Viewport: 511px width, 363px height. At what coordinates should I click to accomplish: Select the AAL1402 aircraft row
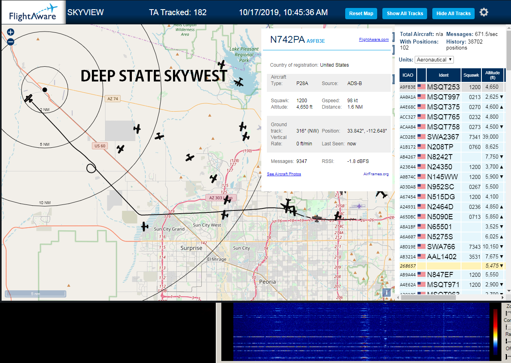[x=452, y=257]
